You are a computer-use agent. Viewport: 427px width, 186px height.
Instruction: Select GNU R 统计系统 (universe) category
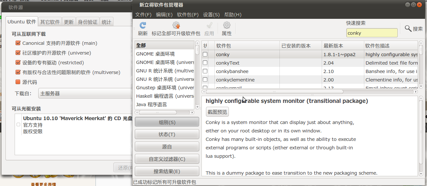coord(165,79)
